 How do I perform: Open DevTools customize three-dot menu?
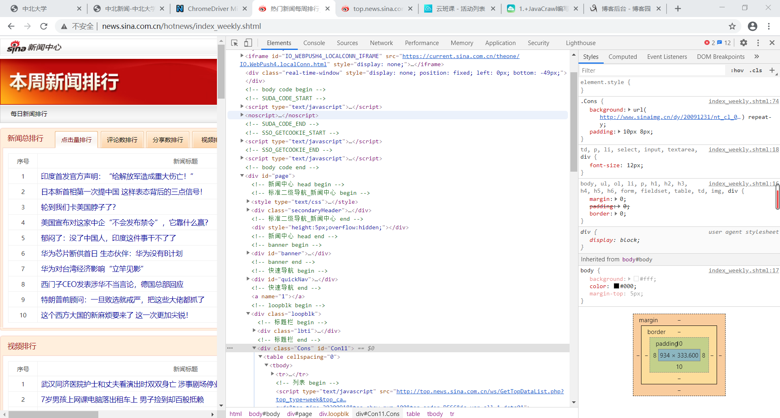758,43
